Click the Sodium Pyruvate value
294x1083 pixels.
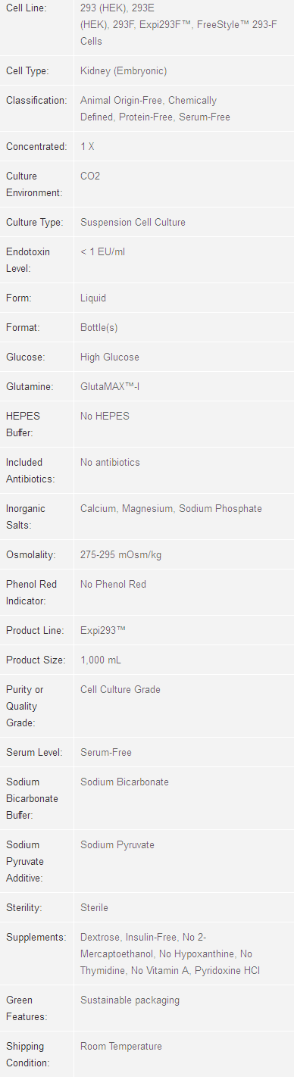(x=117, y=845)
